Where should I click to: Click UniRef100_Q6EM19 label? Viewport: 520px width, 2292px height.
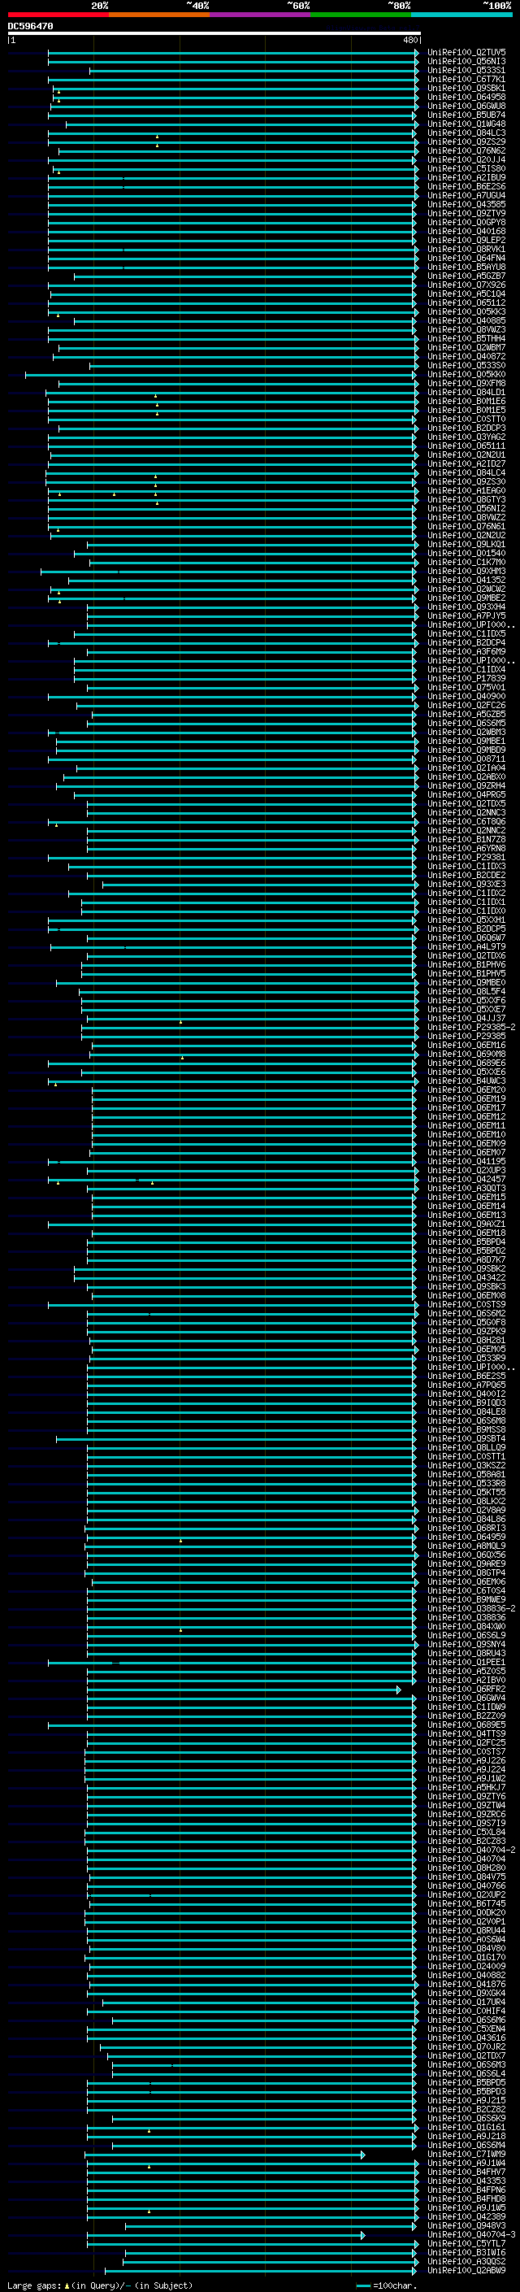tap(466, 1098)
